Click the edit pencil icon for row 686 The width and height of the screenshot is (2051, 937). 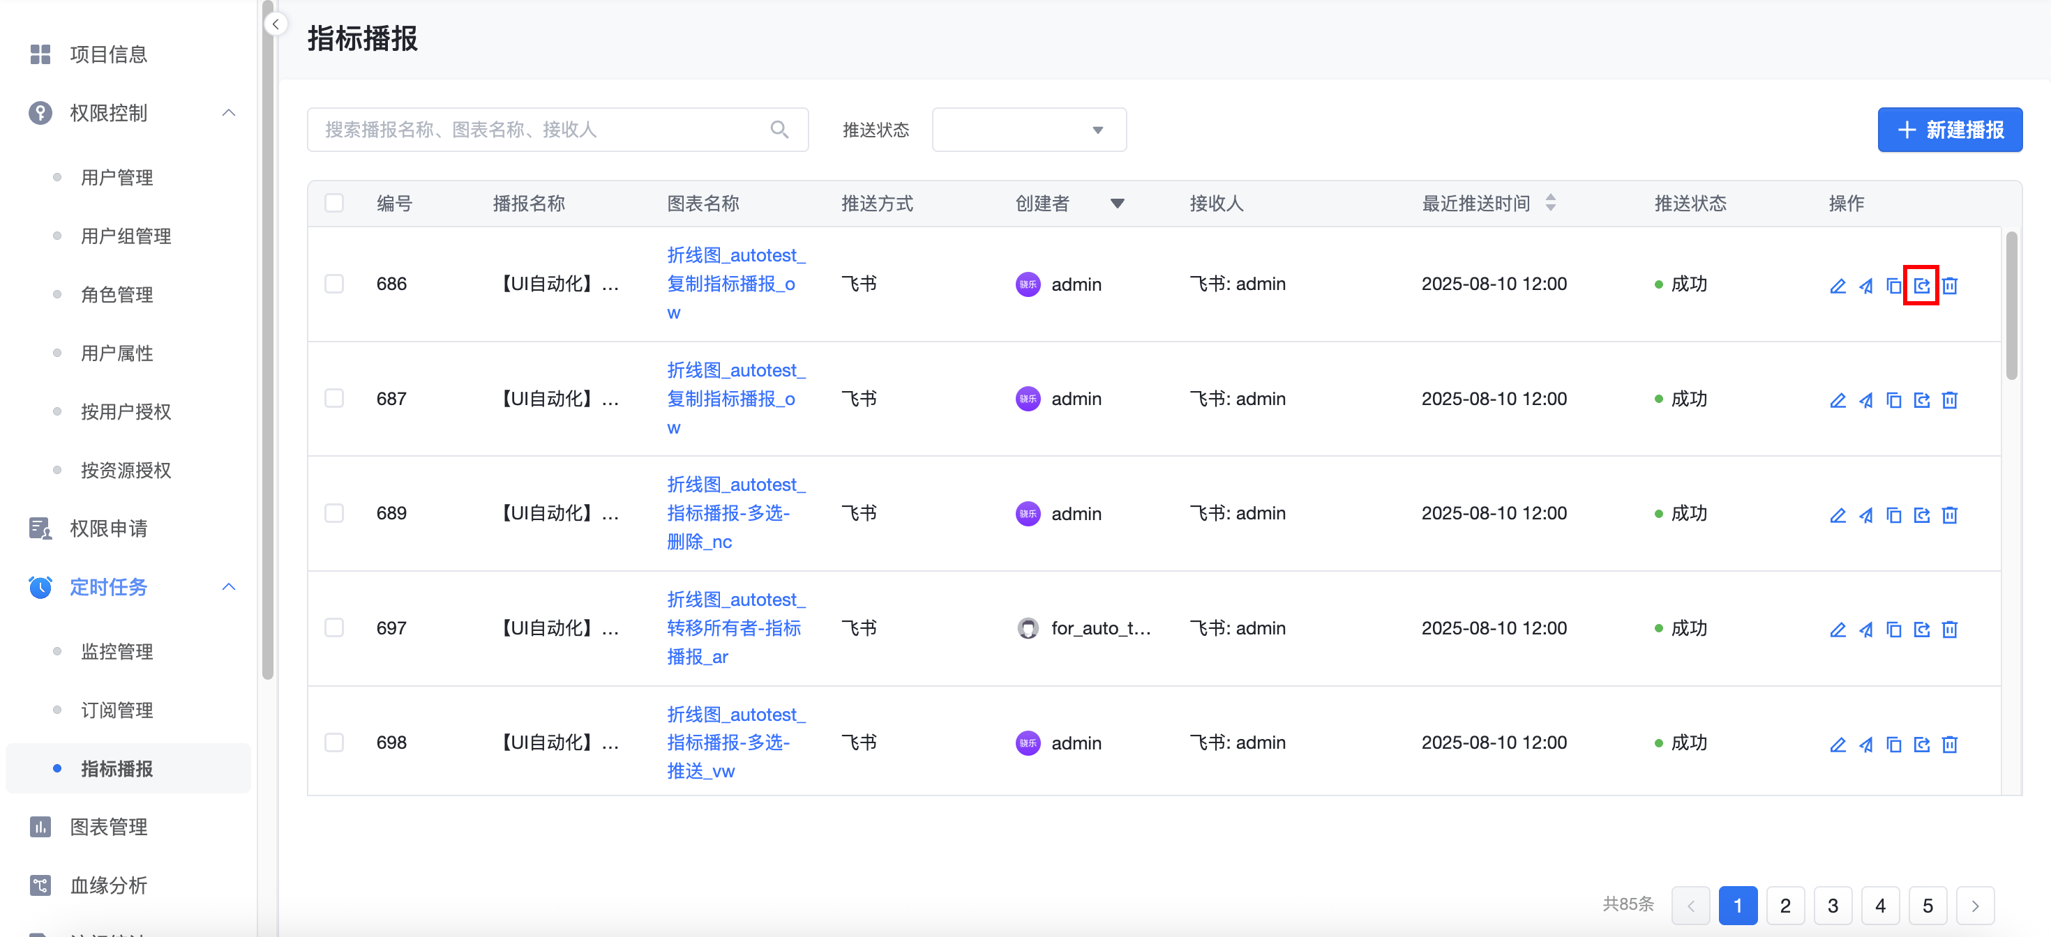tap(1838, 286)
